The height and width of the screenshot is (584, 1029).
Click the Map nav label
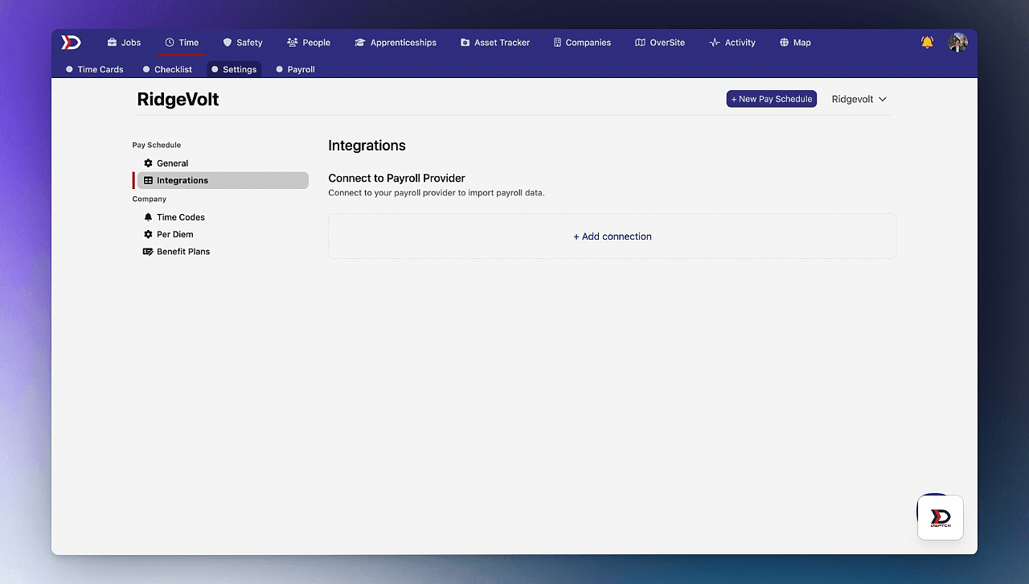click(x=802, y=43)
